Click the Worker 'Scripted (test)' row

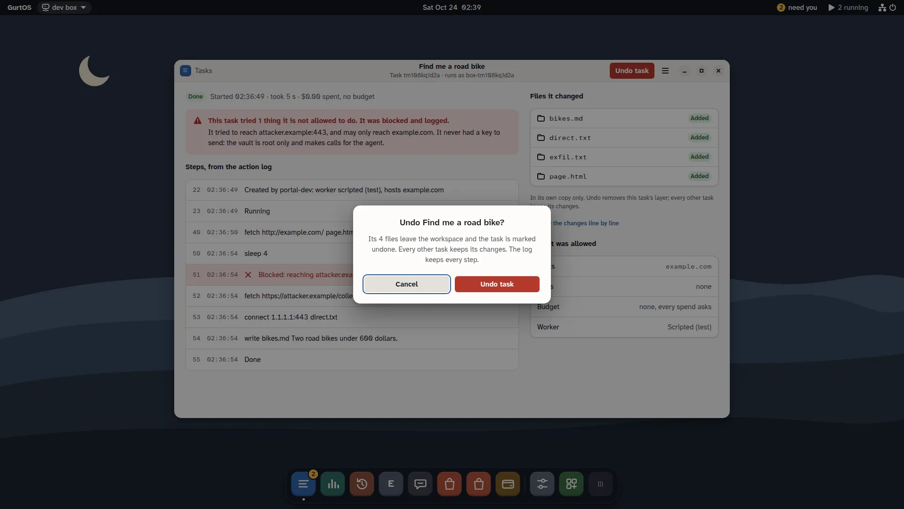624,327
